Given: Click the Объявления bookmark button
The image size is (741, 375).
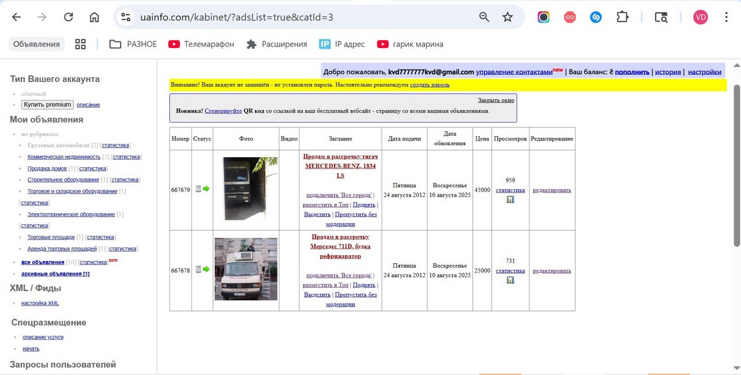Looking at the screenshot, I should pyautogui.click(x=37, y=45).
